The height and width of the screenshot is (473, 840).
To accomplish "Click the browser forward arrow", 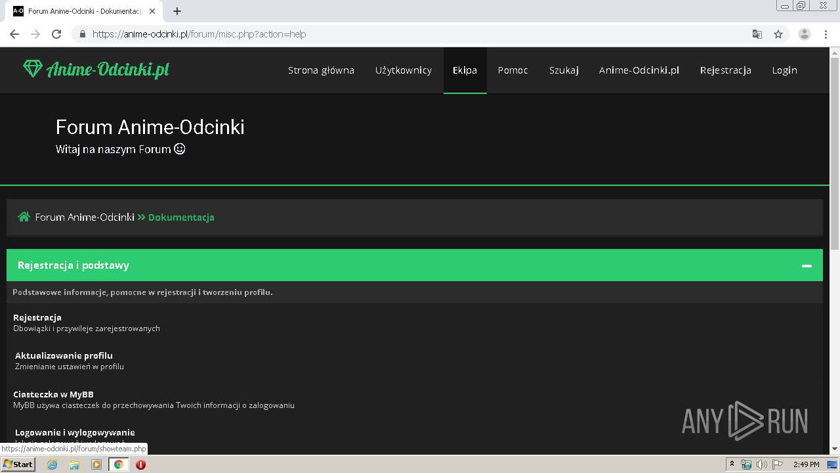I will (35, 34).
